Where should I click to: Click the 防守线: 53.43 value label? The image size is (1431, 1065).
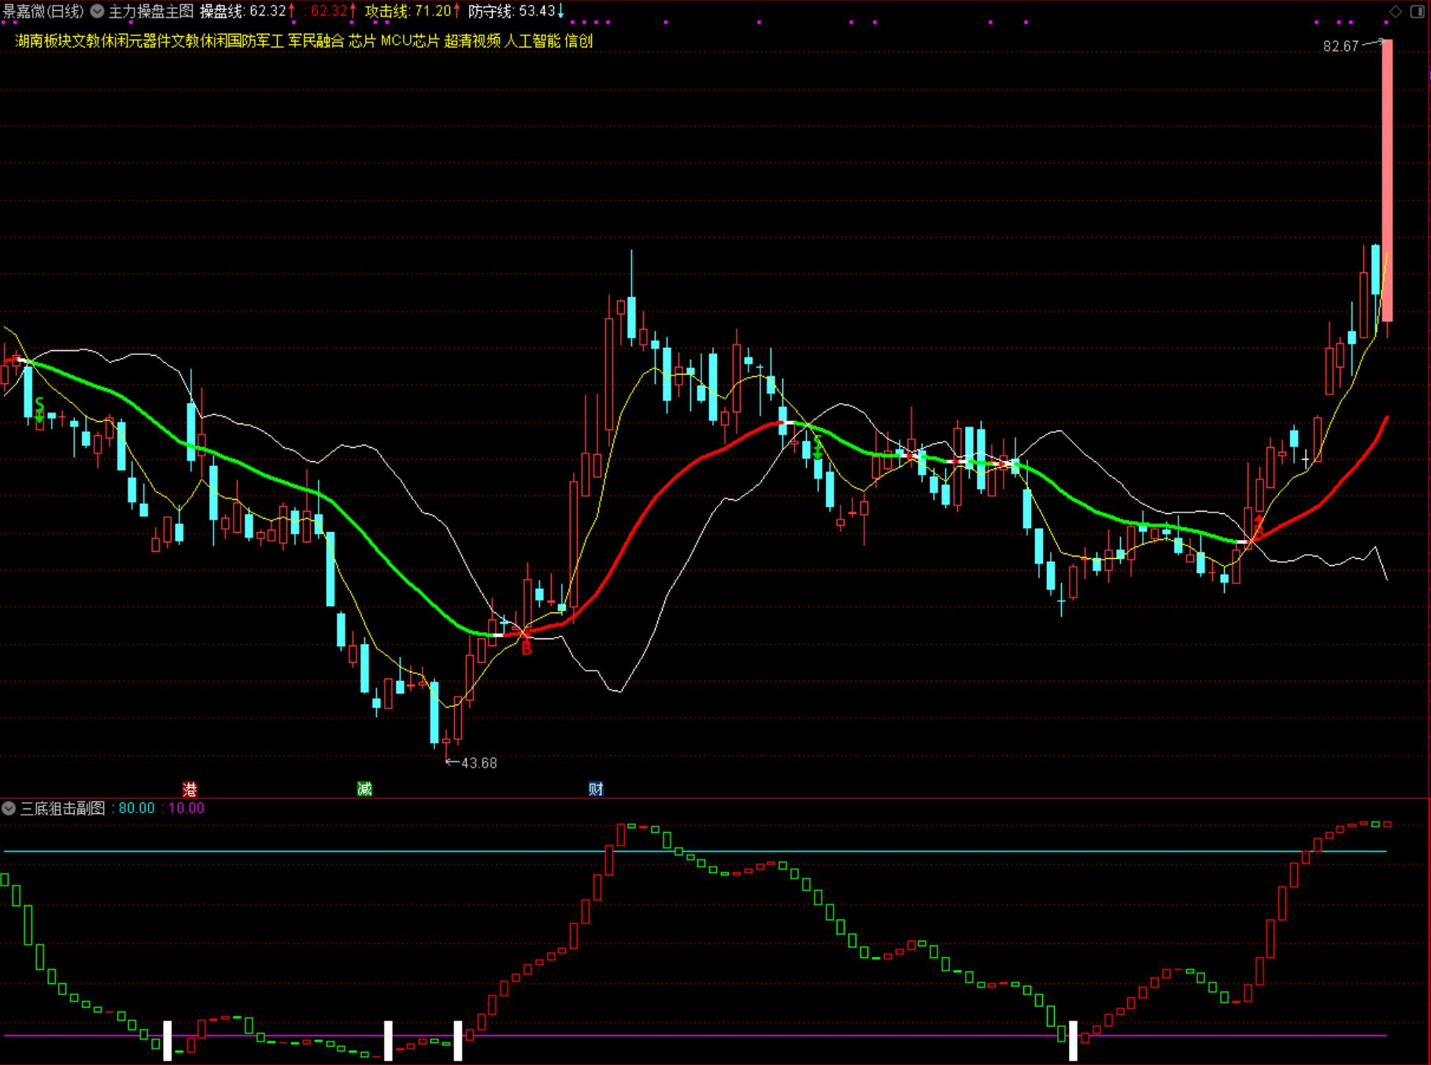tap(512, 11)
